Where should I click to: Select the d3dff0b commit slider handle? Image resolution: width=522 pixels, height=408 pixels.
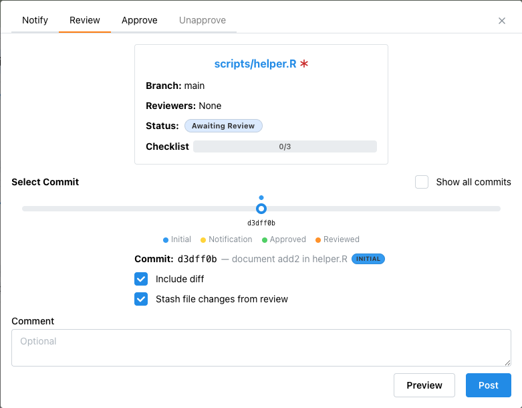coord(261,209)
